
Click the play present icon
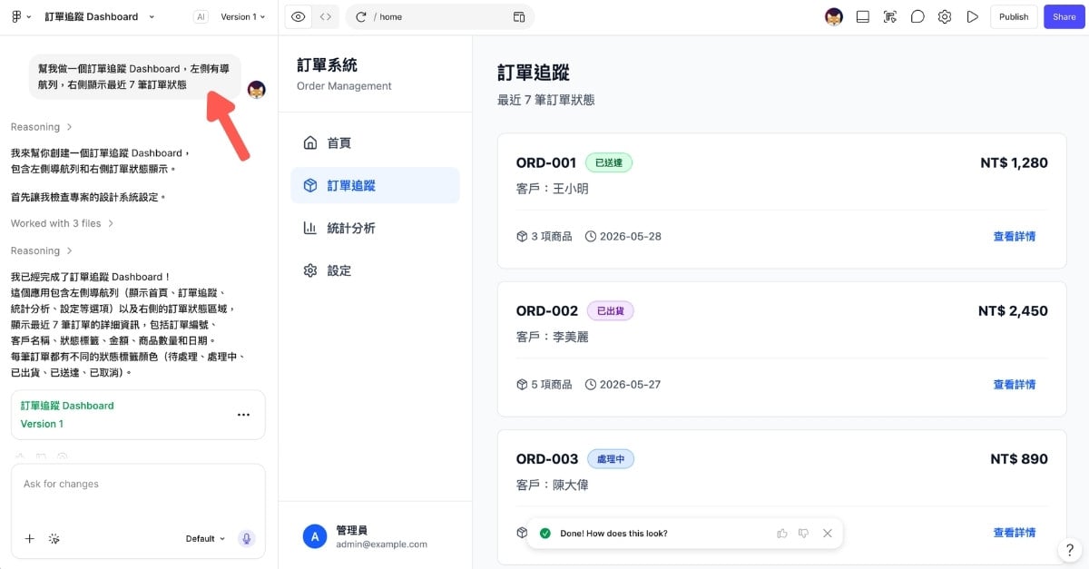972,16
